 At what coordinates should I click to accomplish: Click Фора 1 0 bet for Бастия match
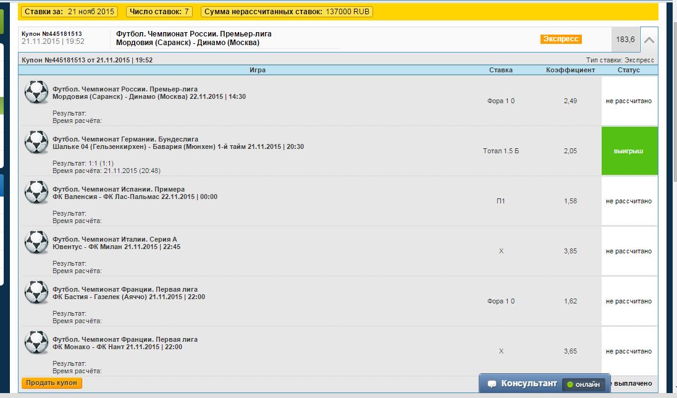coord(501,302)
